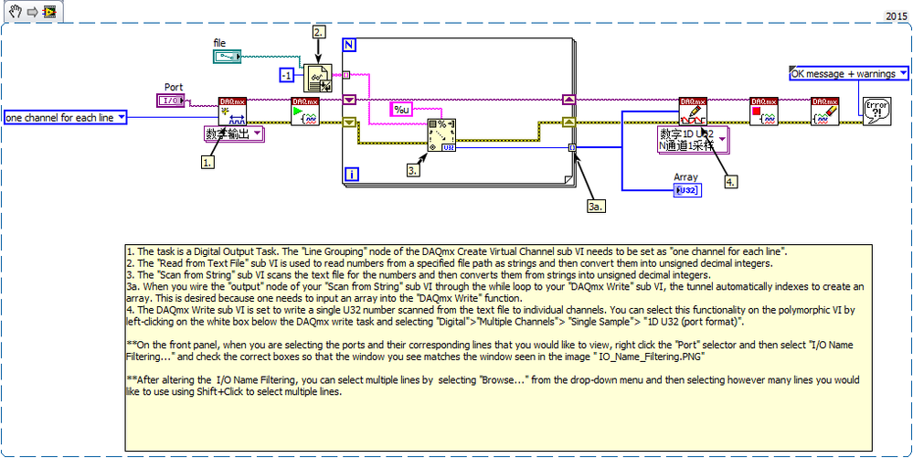Click the loop iteration i terminal
The height and width of the screenshot is (458, 913).
[x=352, y=174]
